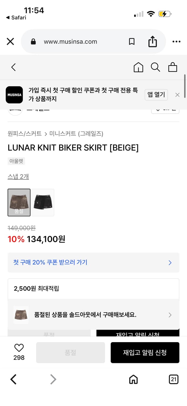Image resolution: width=187 pixels, height=406 pixels.
Task: Tap the page back chevron
Action: pyautogui.click(x=14, y=67)
